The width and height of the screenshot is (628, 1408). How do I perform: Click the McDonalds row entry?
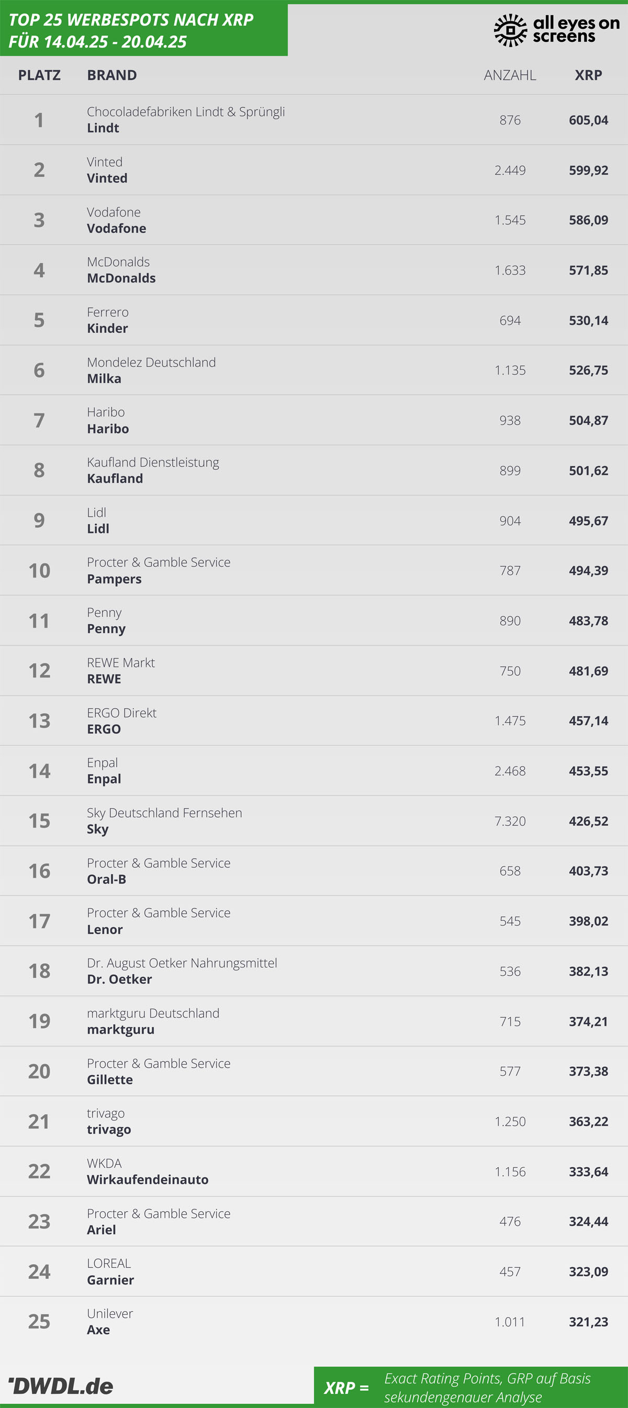[x=313, y=270]
